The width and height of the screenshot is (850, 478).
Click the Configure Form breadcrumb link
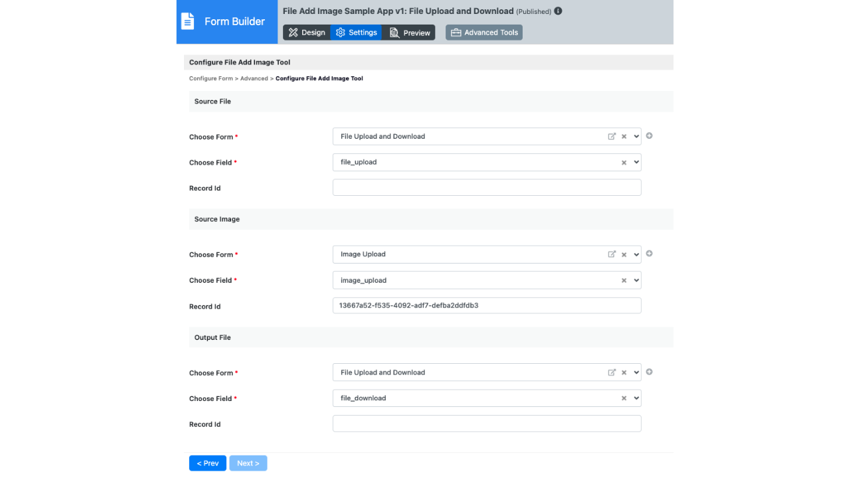(211, 78)
